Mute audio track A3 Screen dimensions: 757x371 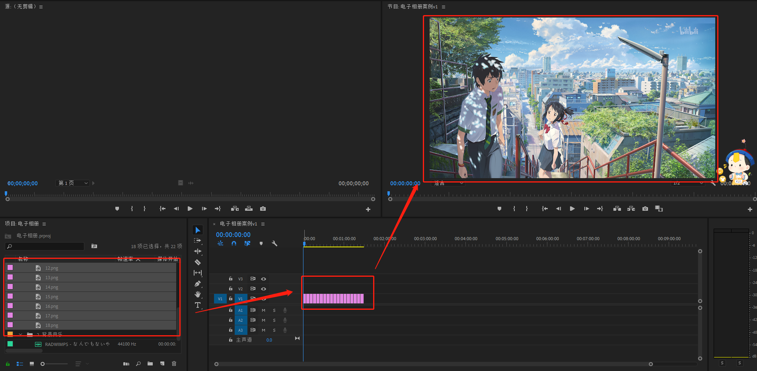(263, 330)
